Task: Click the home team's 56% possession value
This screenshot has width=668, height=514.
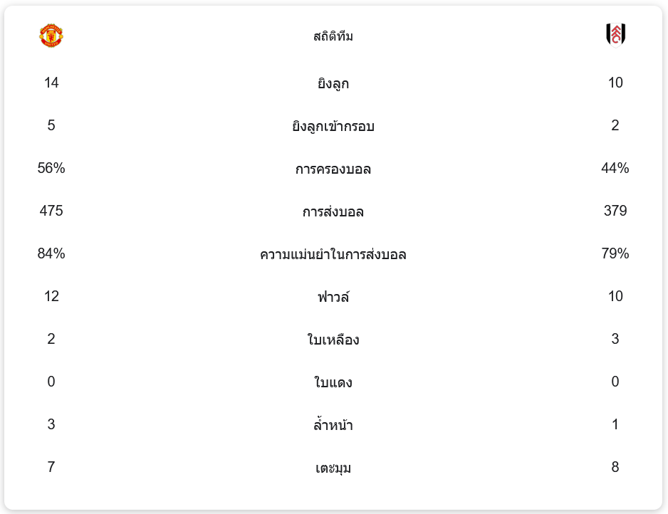Action: click(x=51, y=169)
